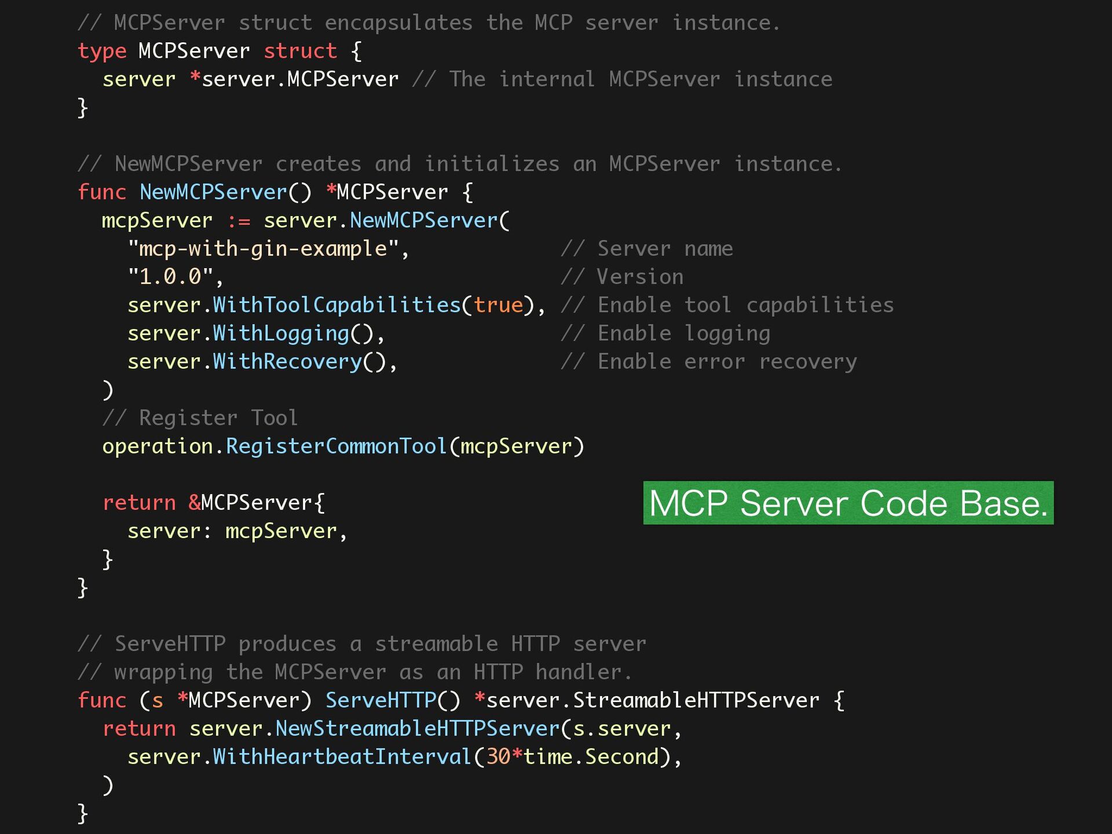Click the WithRecovery call

click(x=287, y=362)
